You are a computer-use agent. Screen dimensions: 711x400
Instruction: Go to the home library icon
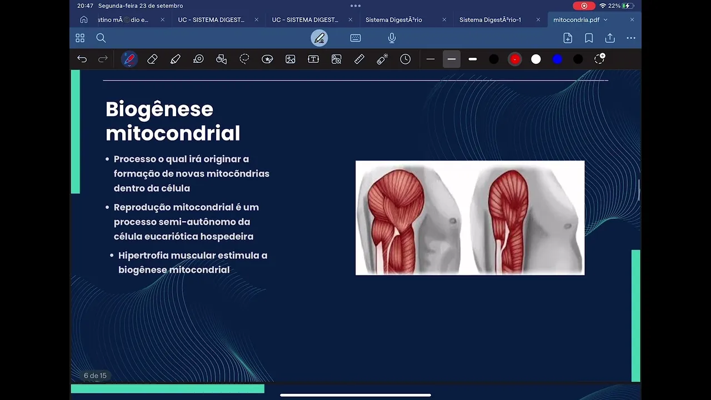[84, 19]
